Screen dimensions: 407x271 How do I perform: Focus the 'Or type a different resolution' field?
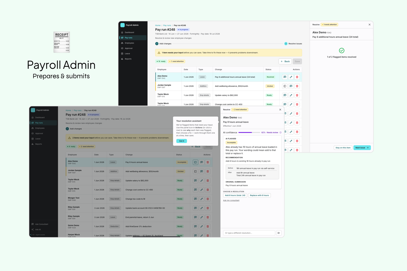249,233
